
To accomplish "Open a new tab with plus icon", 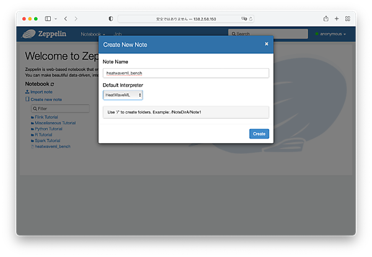I will [337, 19].
